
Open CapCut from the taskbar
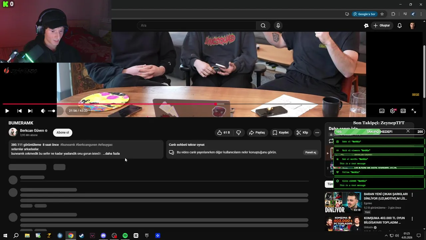[x=136, y=236]
